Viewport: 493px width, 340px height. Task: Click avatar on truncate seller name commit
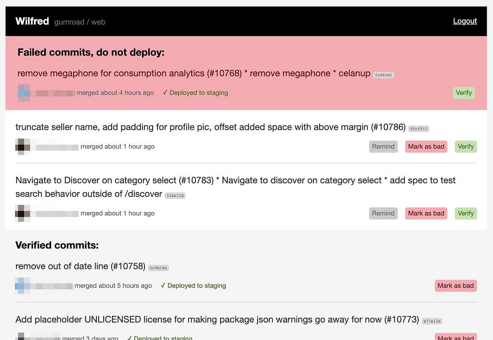[x=23, y=147]
